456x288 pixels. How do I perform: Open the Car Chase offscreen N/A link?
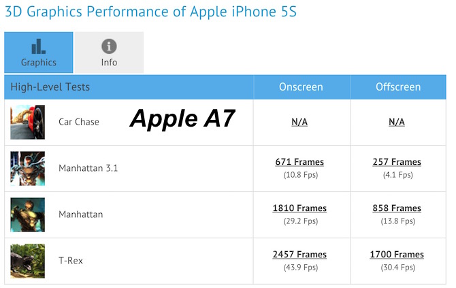click(x=397, y=122)
